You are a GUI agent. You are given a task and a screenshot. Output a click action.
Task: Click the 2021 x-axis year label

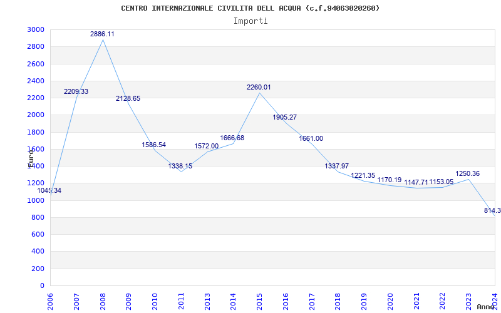(x=416, y=302)
